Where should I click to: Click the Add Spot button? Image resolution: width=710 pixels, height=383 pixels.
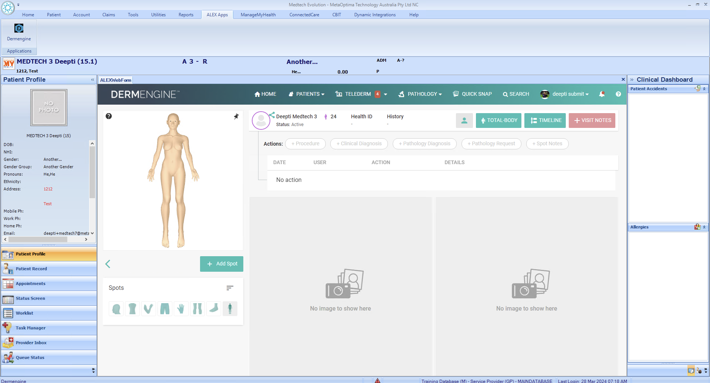(x=222, y=264)
